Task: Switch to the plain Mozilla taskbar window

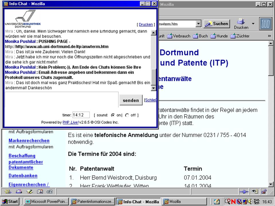Action: (184, 202)
